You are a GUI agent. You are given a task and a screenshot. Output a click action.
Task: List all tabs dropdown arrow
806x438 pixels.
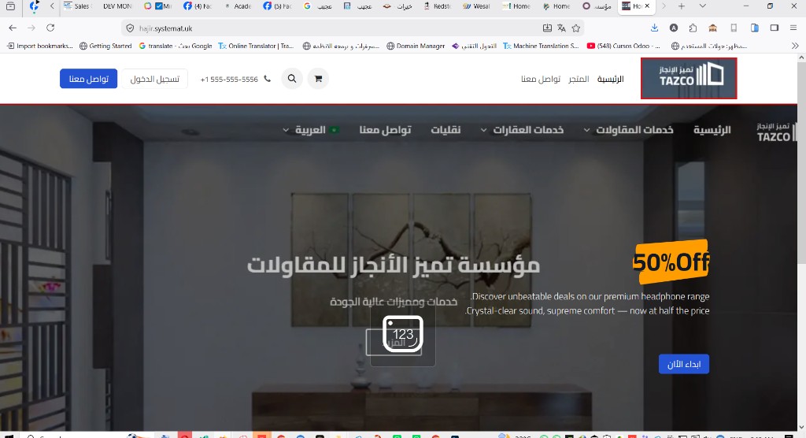pyautogui.click(x=702, y=6)
